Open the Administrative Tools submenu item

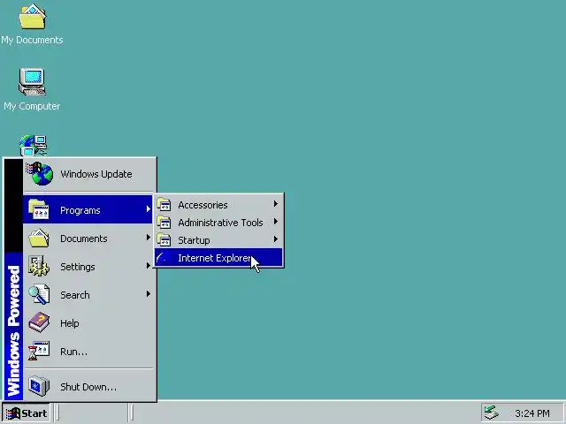[x=218, y=222]
